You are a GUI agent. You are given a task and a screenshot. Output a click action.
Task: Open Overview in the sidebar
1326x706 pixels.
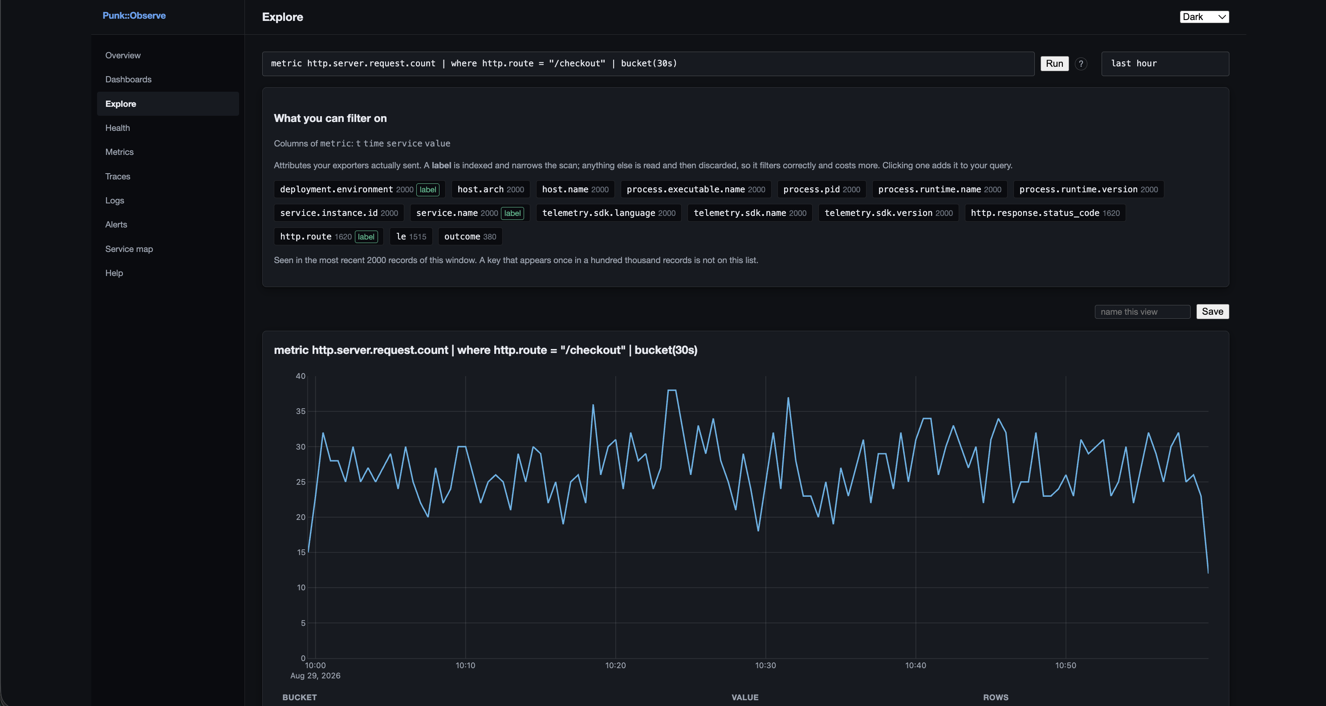point(168,56)
